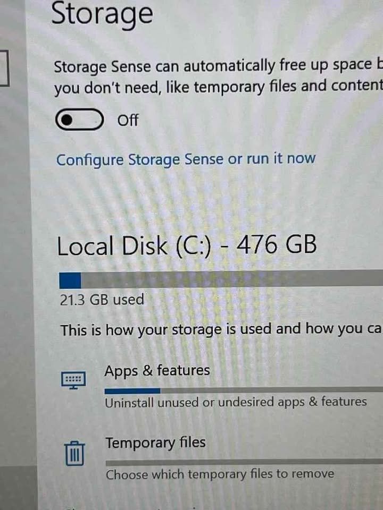Click the Temporary files usage bar
The image size is (383, 510).
(244, 462)
